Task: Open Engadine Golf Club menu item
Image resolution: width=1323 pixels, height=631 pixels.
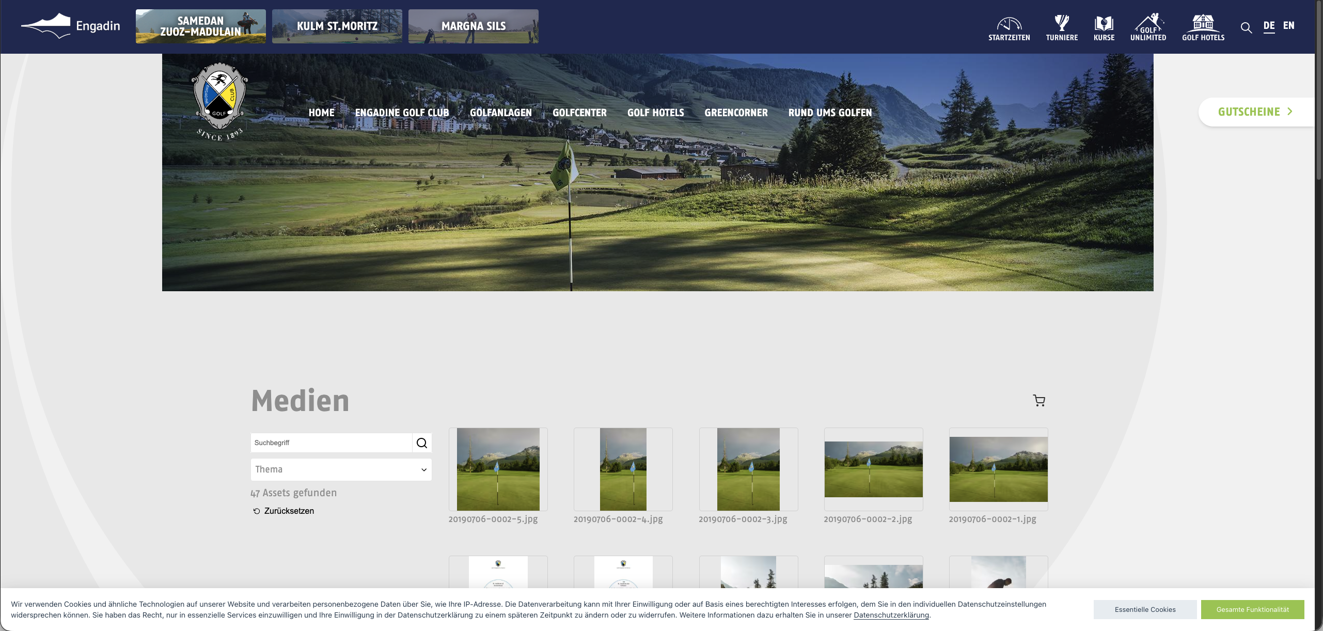Action: [402, 113]
